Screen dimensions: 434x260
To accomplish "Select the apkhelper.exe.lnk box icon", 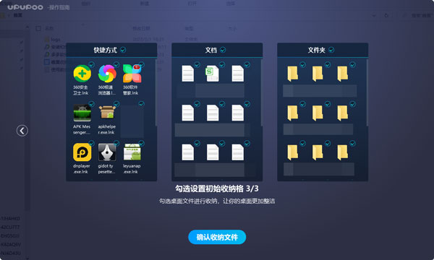I will [107, 113].
